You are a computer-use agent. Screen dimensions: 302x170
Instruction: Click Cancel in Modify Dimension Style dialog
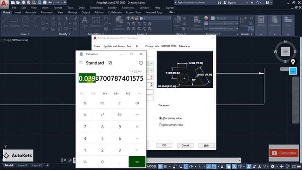coord(185,145)
